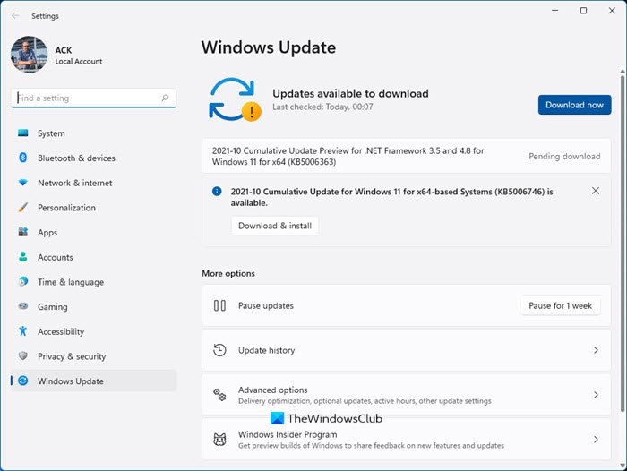Expand Update history with its chevron

[596, 350]
